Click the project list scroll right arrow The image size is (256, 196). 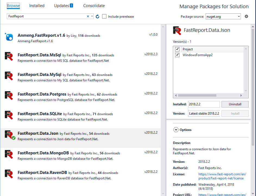[241, 95]
